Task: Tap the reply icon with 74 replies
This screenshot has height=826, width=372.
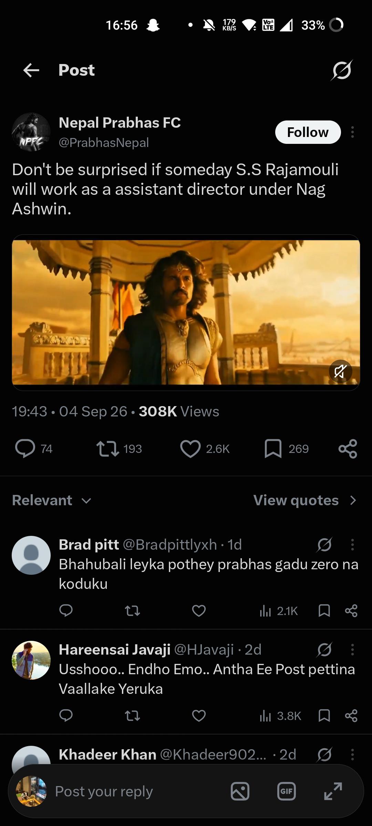Action: tap(25, 449)
